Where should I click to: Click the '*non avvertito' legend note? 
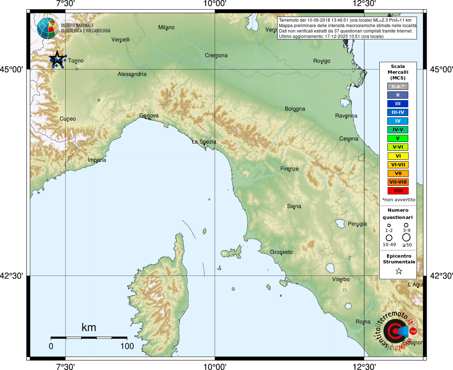tap(398, 199)
